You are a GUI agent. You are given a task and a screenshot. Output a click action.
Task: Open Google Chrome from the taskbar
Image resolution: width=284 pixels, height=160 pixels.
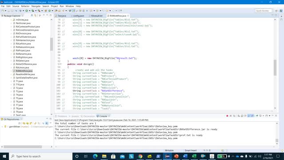tap(140, 156)
